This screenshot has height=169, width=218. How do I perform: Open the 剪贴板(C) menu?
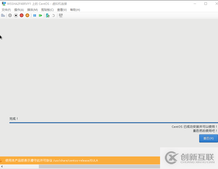point(48,10)
